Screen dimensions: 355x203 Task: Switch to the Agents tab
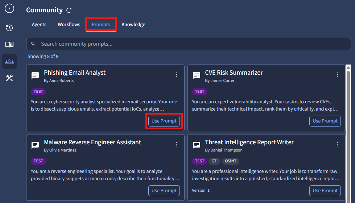pos(39,25)
